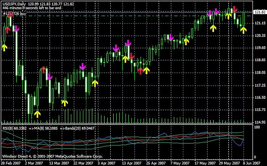The width and height of the screenshot is (267, 166).
Task: Click the =>MA(8) 58.1085 indicator label
Action: (43, 128)
